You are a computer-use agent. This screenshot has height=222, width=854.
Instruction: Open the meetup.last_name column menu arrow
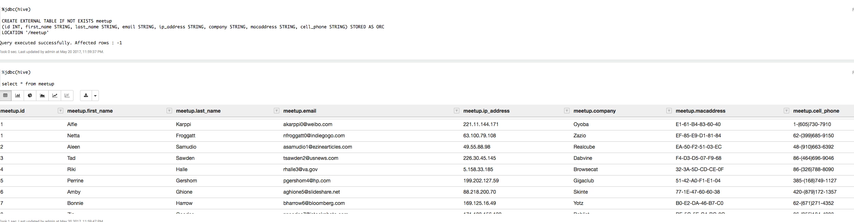tap(276, 111)
